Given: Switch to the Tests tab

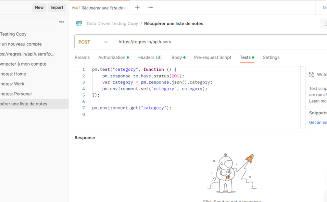Looking at the screenshot, I should [247, 57].
